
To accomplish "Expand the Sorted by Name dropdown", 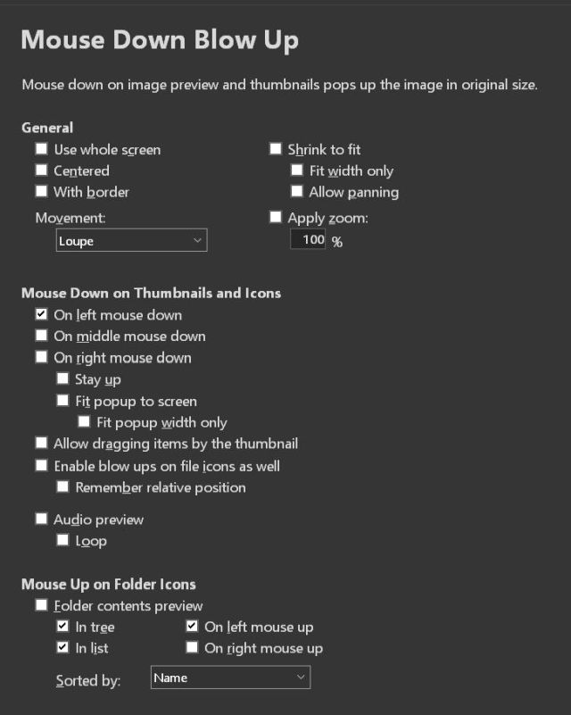I will coord(230,678).
